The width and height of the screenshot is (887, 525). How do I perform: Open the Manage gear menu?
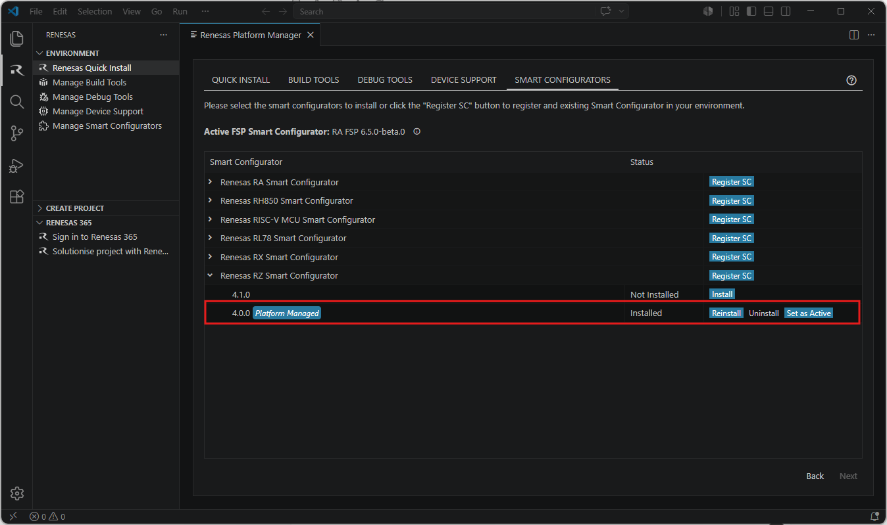(x=17, y=493)
